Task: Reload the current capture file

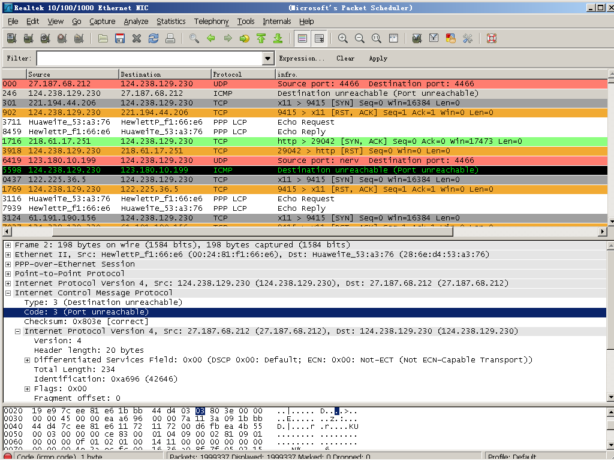Action: tap(153, 38)
